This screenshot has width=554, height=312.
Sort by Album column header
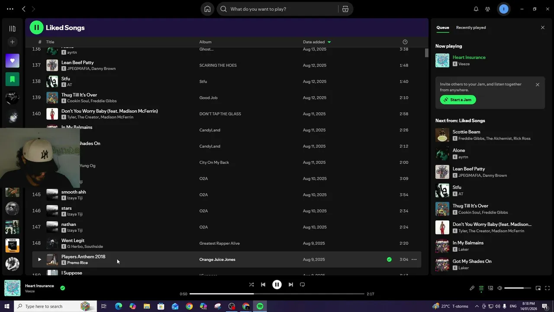point(205,42)
